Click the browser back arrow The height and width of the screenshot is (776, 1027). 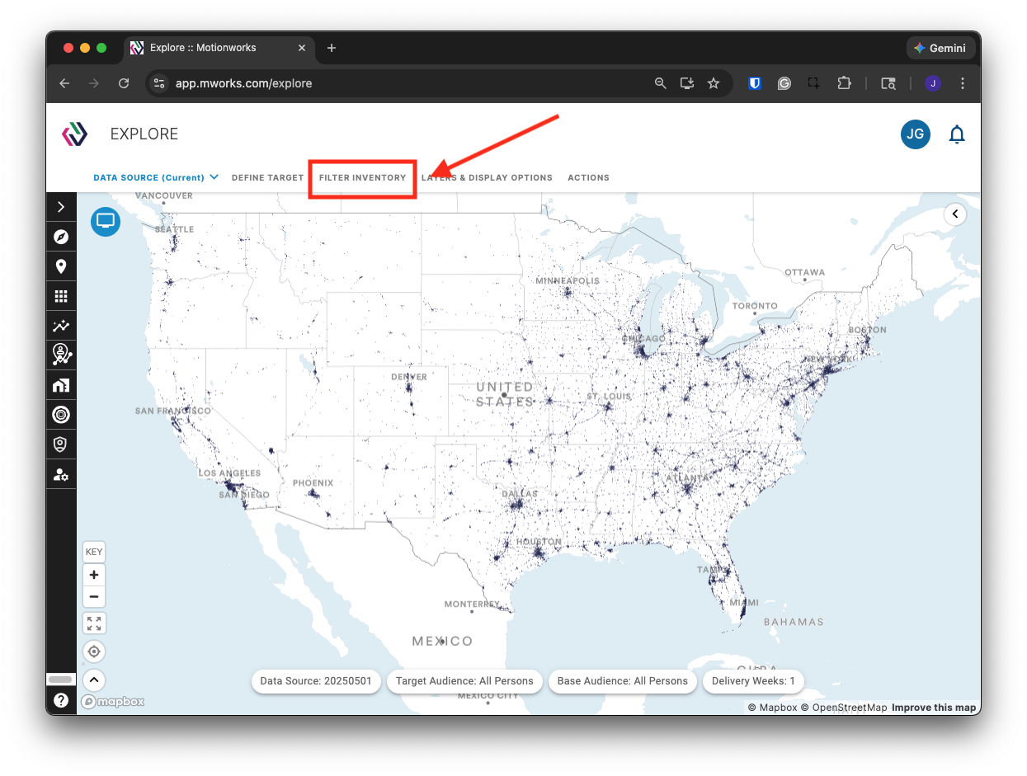[65, 83]
